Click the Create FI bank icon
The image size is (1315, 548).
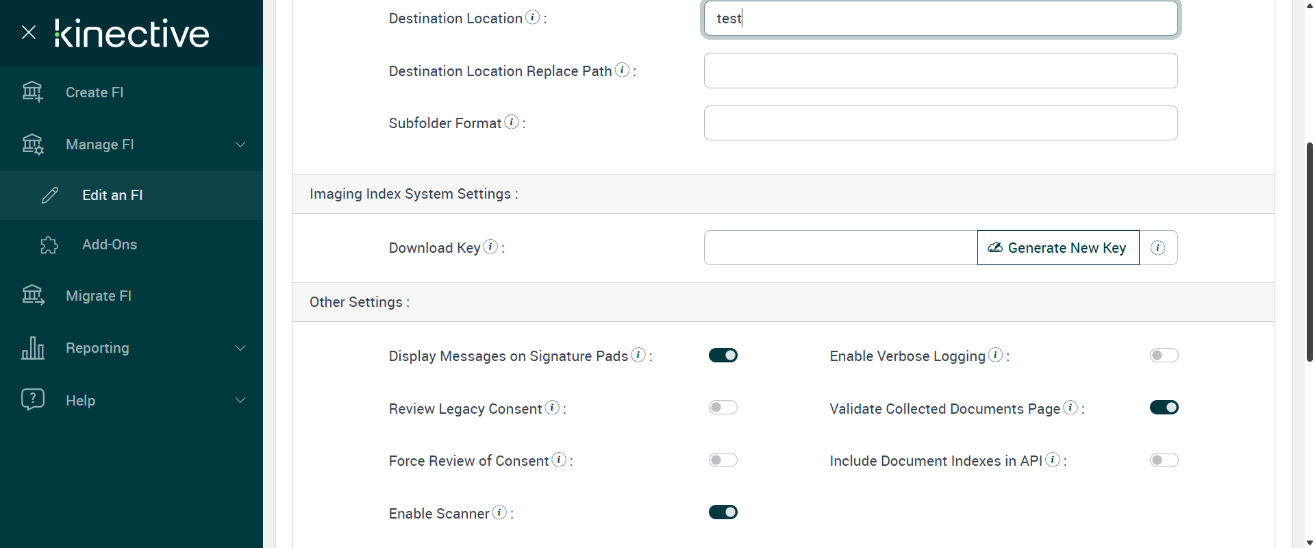pos(32,92)
